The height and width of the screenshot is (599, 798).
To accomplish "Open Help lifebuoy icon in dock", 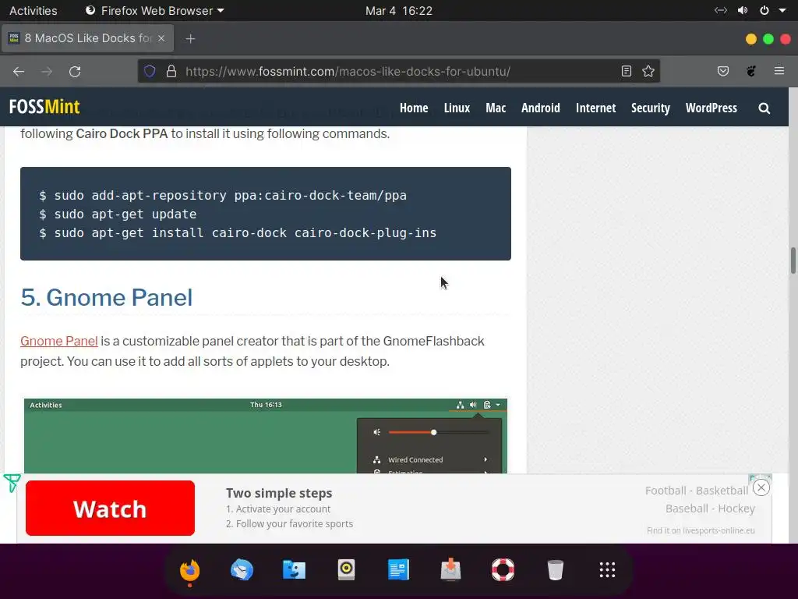I will [503, 570].
